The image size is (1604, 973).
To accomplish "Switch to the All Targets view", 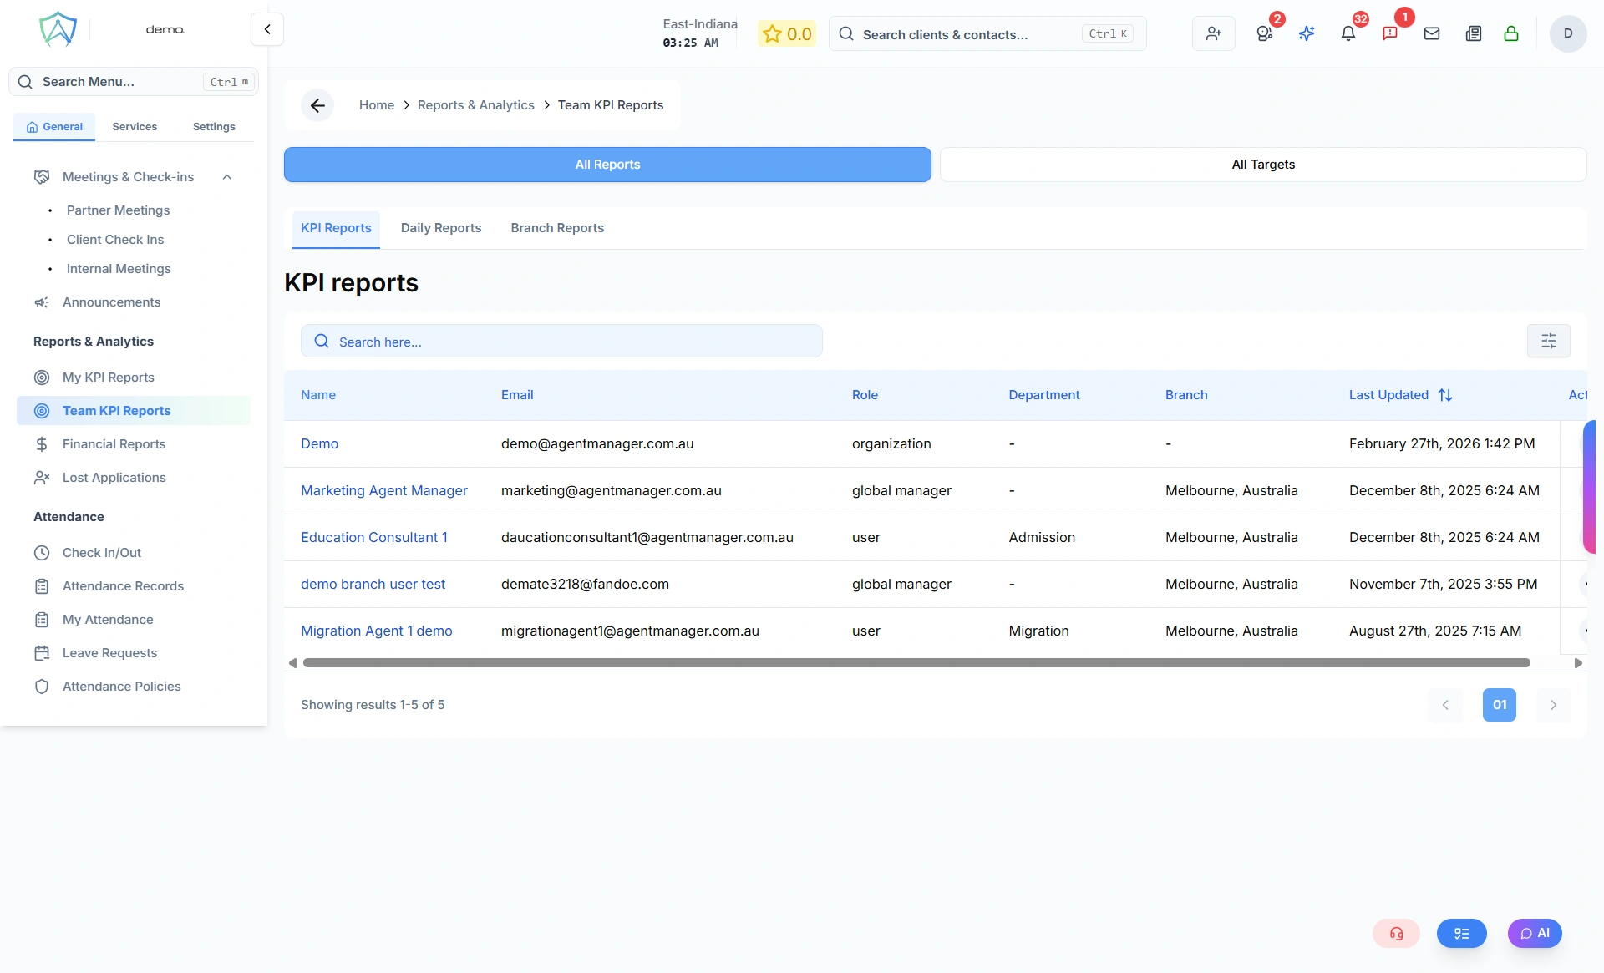I will [1263, 165].
